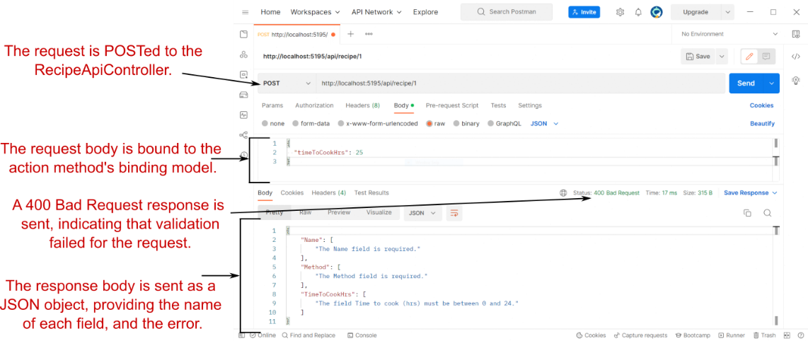Open the two-pane view icon in status bar
Screen dimensions: 808x341
(787, 335)
